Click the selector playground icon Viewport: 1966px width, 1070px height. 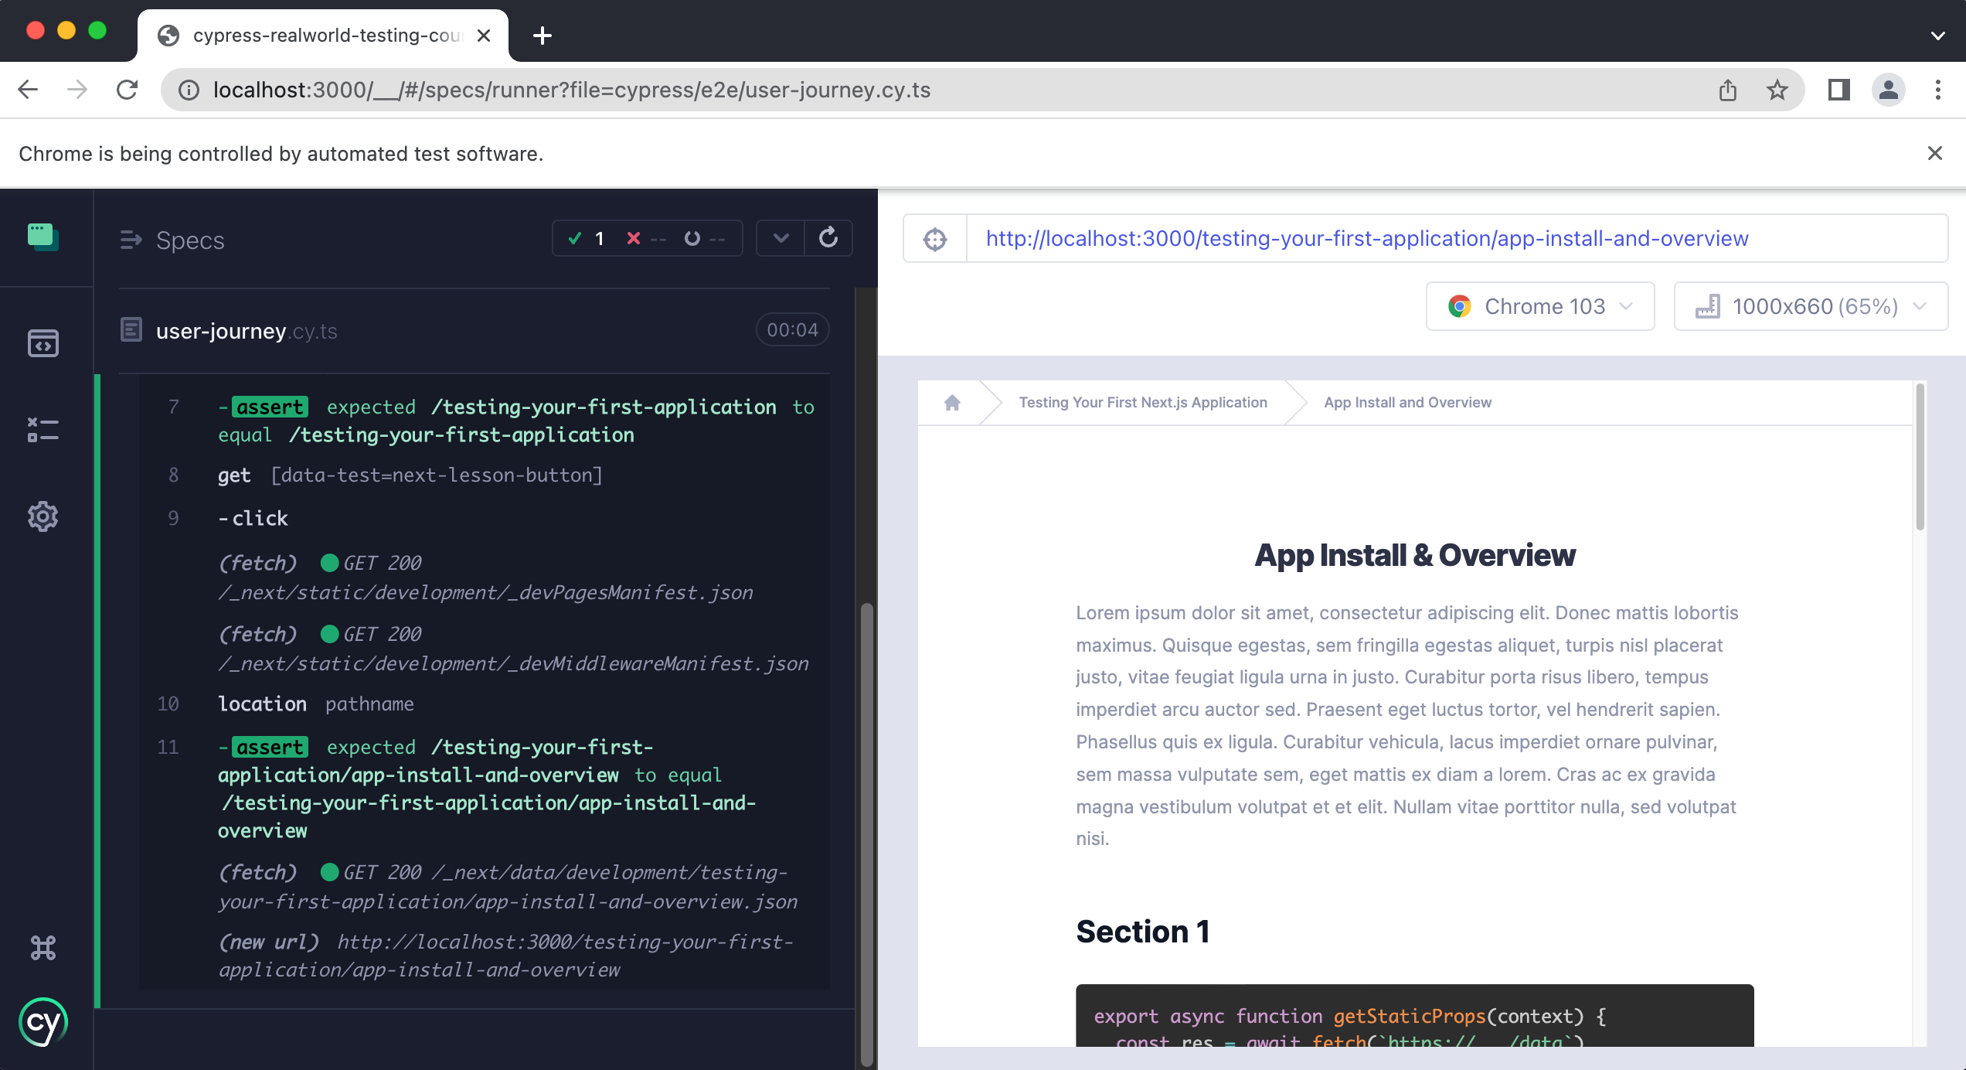pyautogui.click(x=935, y=239)
